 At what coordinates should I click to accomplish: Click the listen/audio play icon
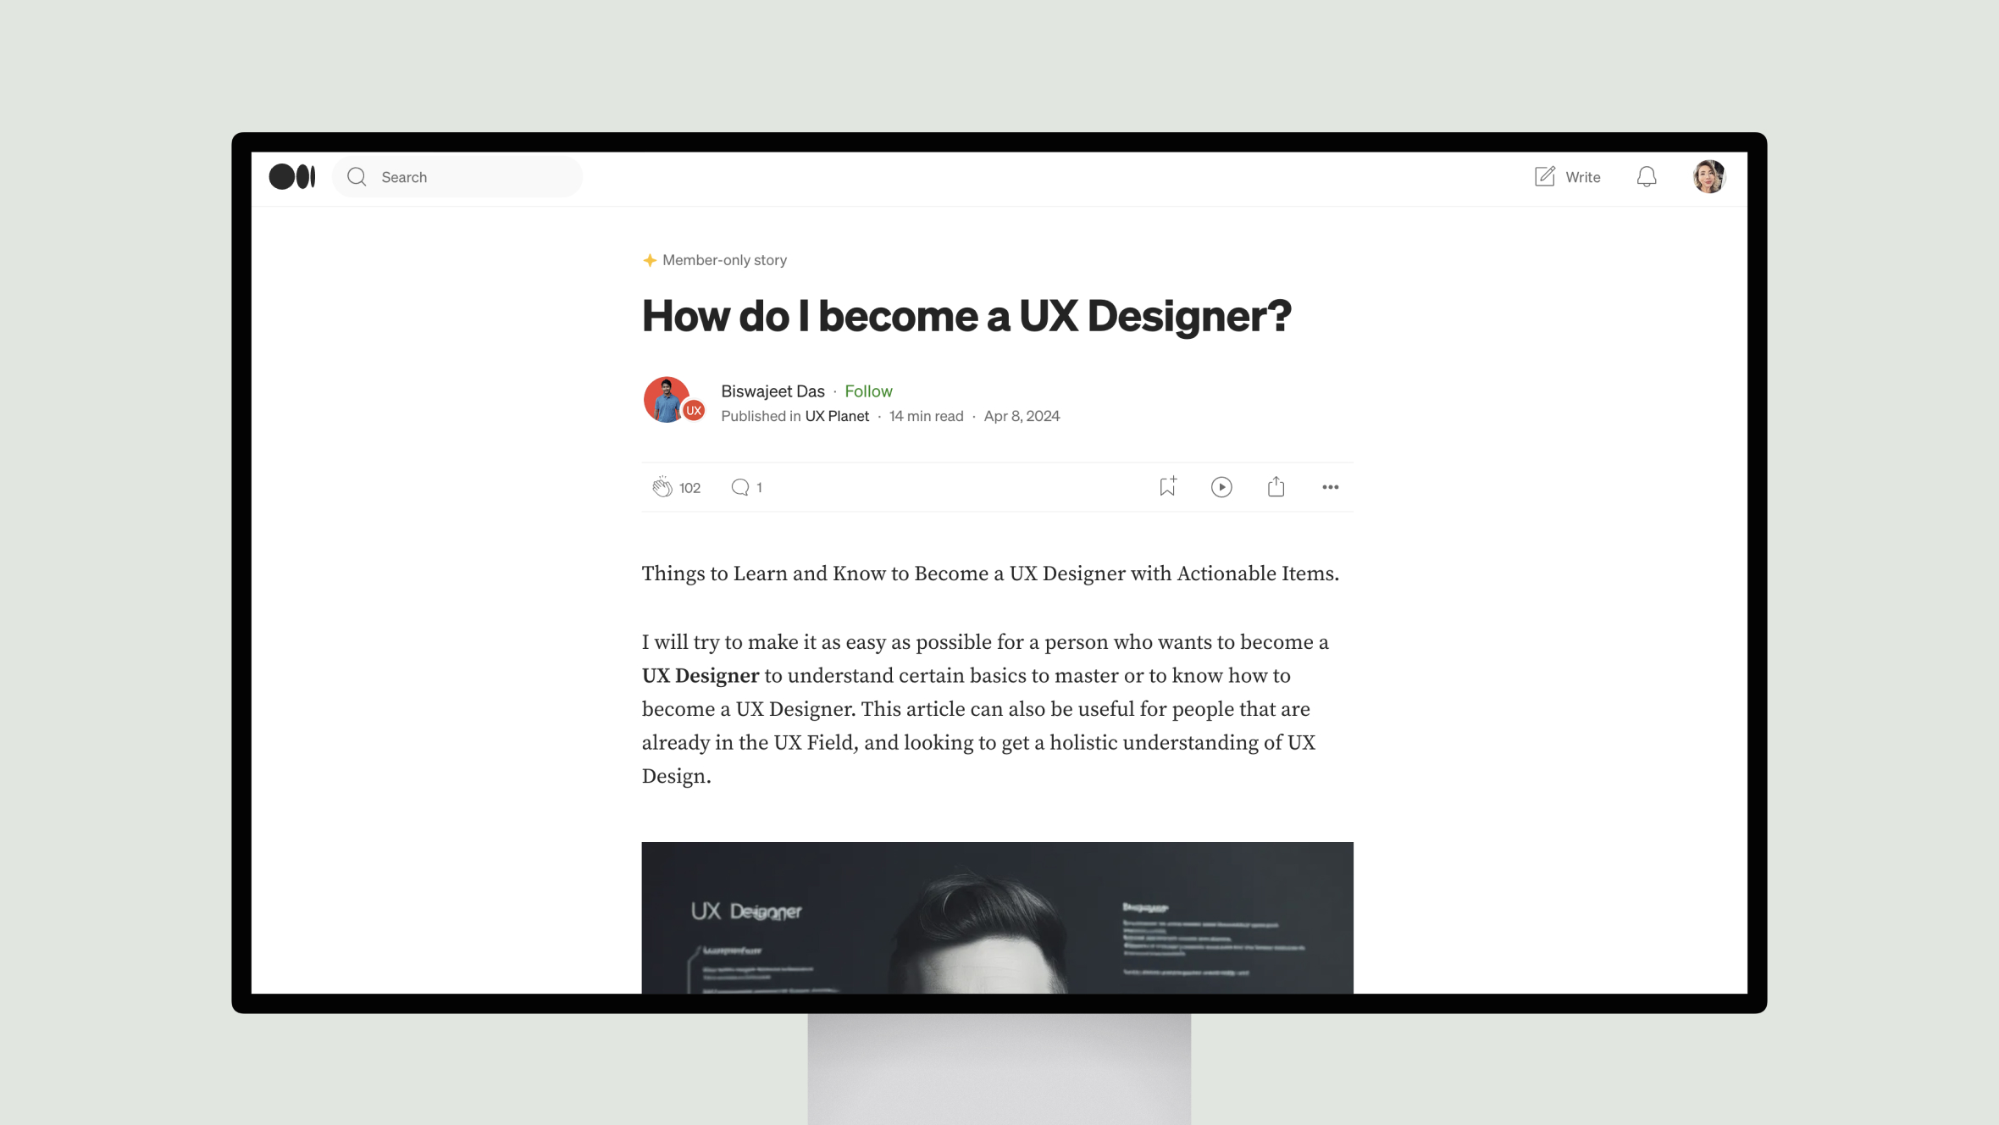coord(1222,486)
